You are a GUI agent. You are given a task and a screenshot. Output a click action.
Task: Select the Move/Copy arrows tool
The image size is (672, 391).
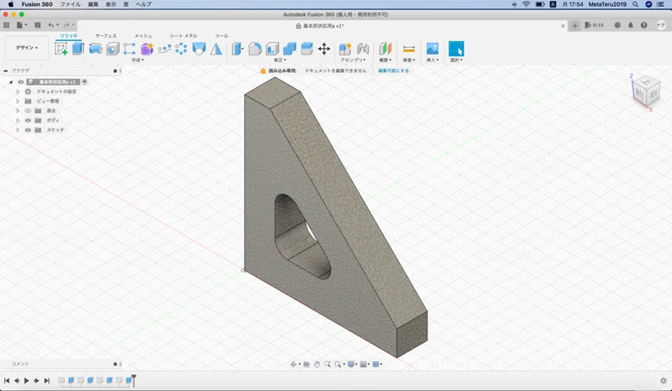tap(324, 49)
